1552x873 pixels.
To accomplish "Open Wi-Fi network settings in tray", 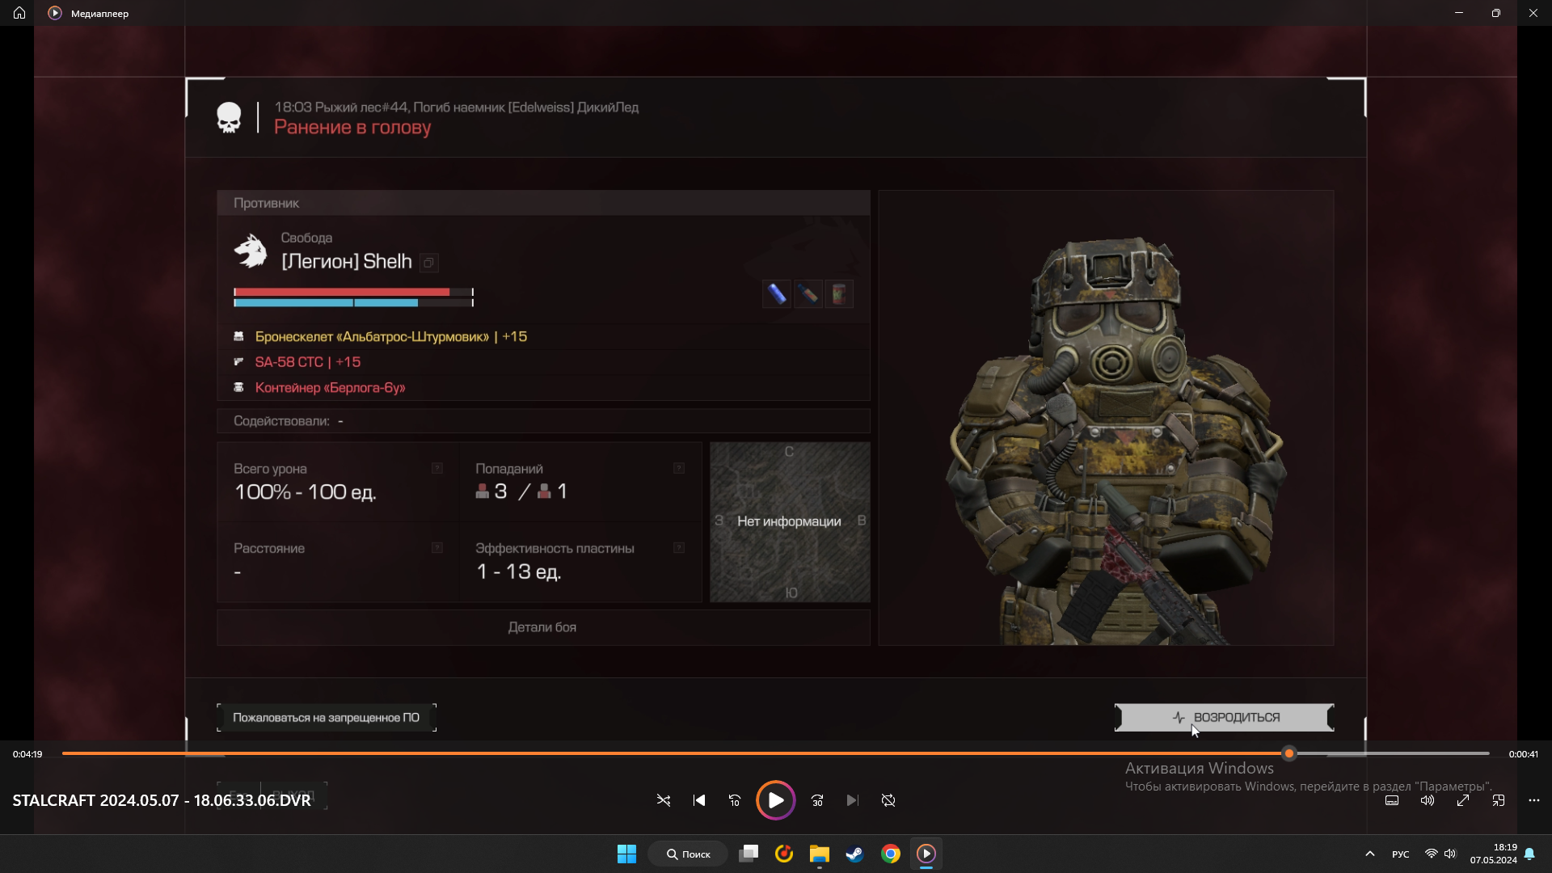I will click(1431, 854).
